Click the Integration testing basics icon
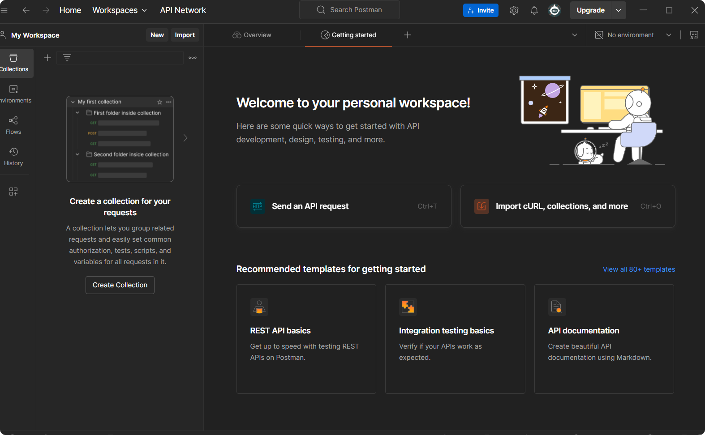 (x=408, y=307)
